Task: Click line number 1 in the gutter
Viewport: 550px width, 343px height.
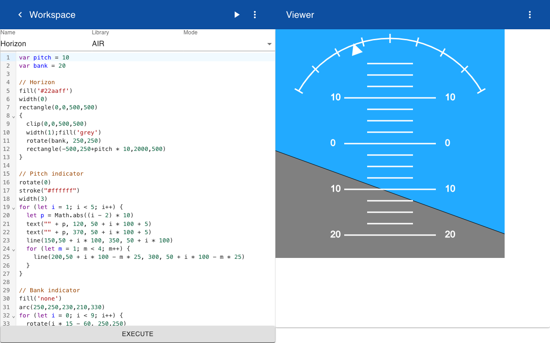Action: [x=8, y=58]
